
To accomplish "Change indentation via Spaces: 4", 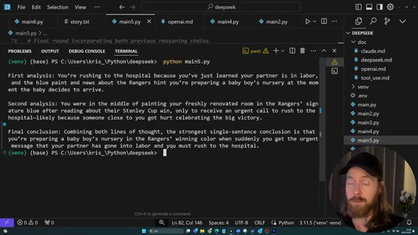I will pos(219,223).
